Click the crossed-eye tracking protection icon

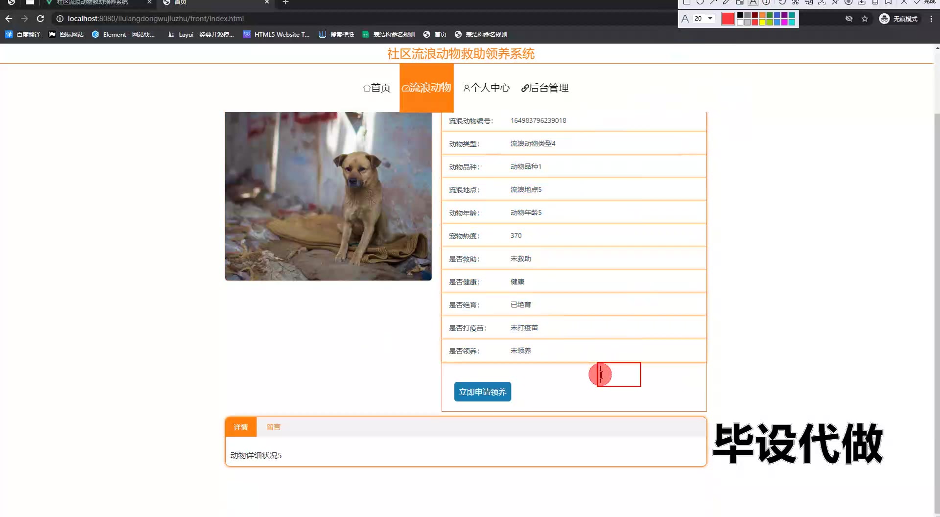(849, 19)
